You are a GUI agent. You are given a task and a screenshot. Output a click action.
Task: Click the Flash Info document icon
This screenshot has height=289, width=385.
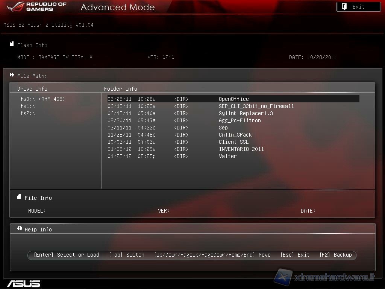pos(12,44)
